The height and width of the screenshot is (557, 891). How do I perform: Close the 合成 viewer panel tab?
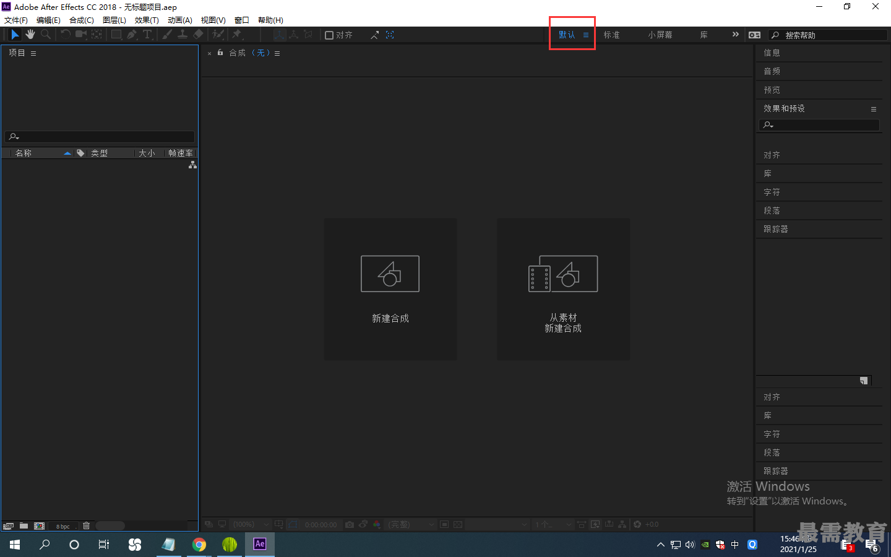click(x=209, y=54)
